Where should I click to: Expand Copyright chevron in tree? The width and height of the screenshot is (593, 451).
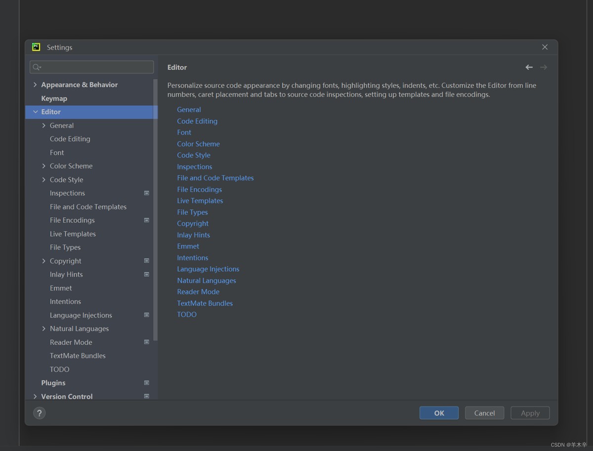click(x=44, y=261)
